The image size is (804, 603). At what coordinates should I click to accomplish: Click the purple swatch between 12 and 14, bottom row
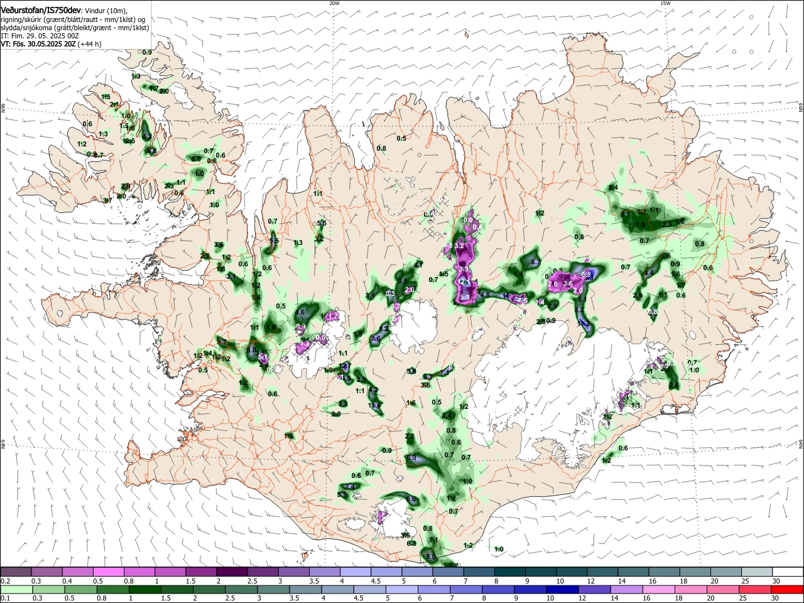594,589
